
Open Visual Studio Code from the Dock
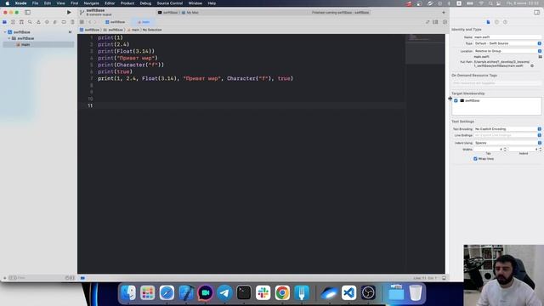(348, 292)
